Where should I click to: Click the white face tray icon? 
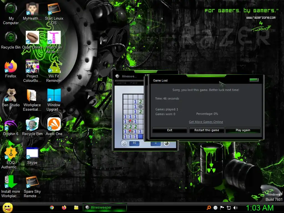pyautogui.click(x=215, y=208)
